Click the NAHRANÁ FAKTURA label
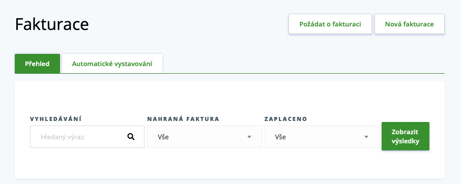This screenshot has width=461, height=184. click(x=183, y=119)
